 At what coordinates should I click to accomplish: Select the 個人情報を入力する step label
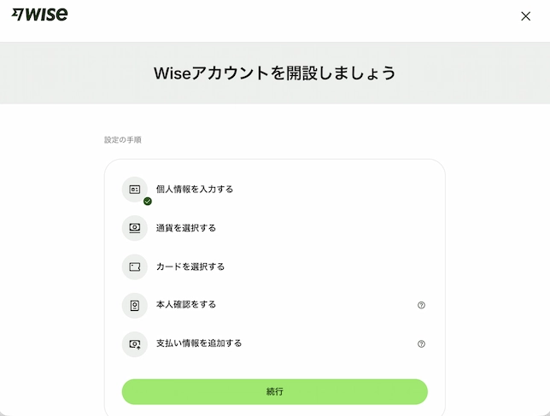pyautogui.click(x=195, y=189)
